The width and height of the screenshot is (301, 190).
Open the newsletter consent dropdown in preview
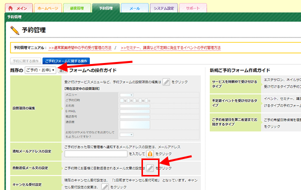click(x=126, y=134)
